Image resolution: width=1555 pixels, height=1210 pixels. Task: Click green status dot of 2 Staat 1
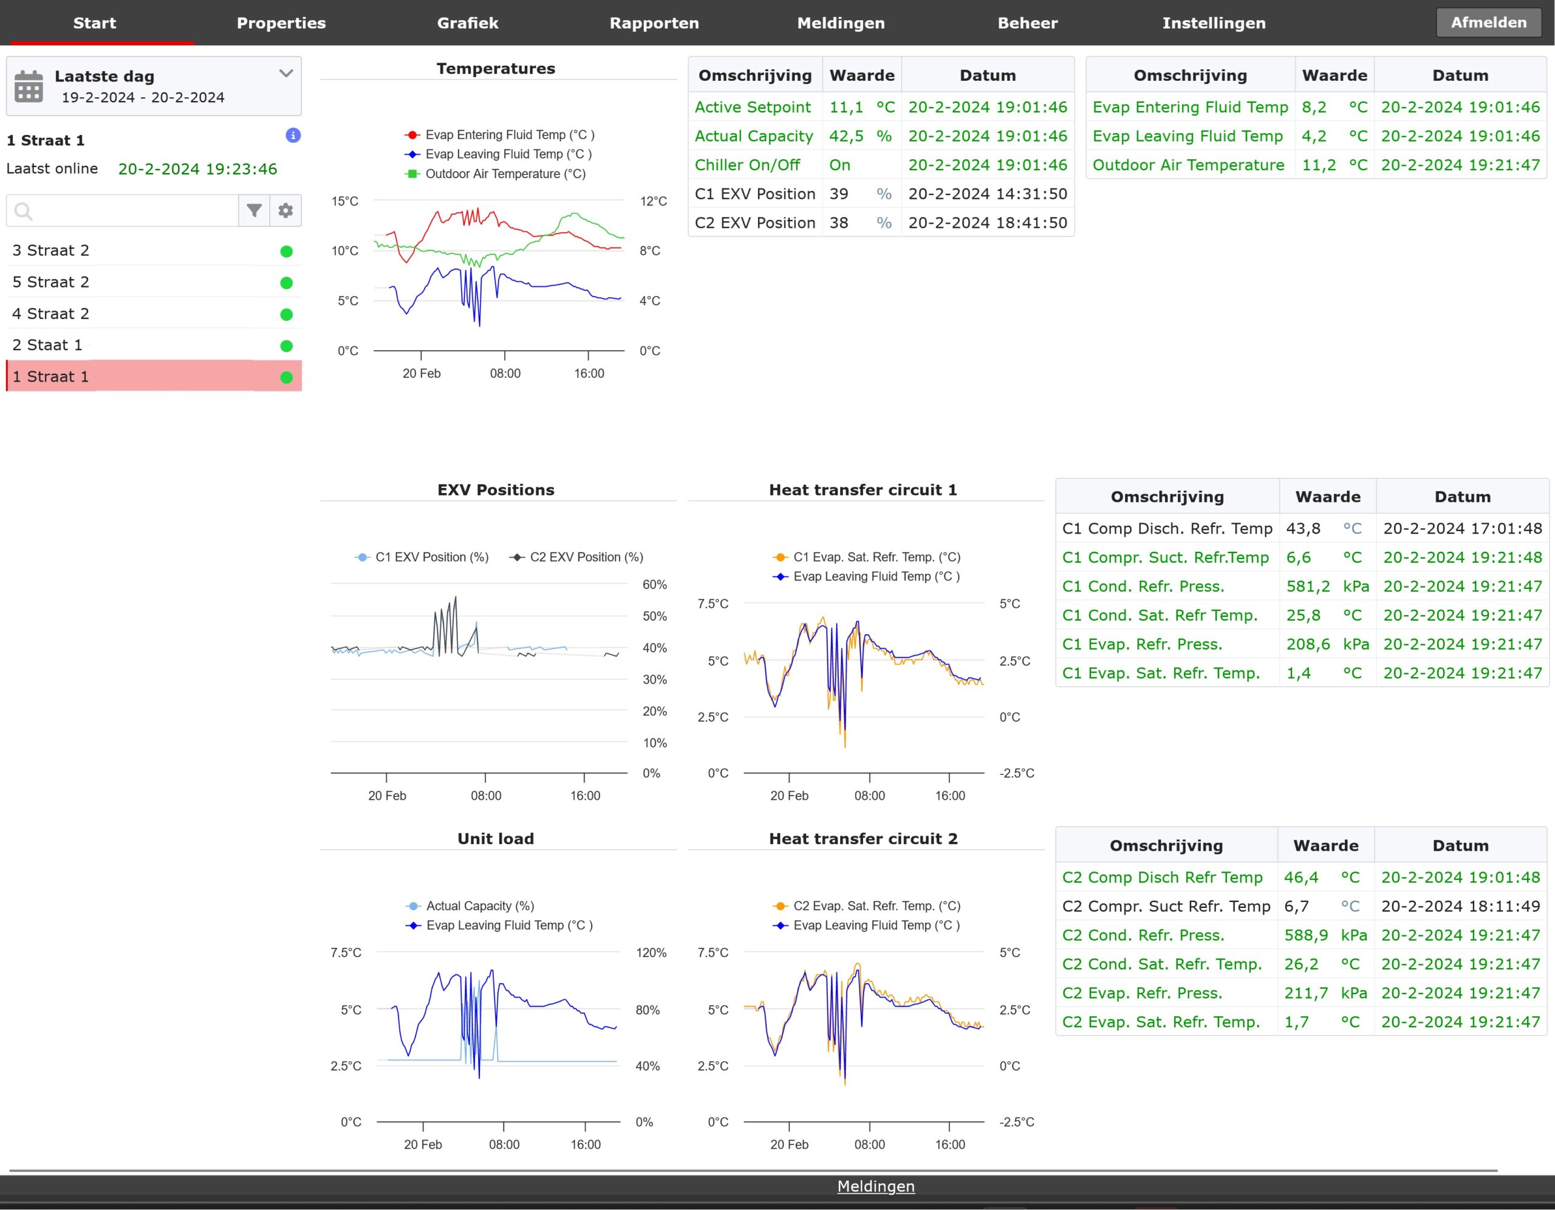pyautogui.click(x=286, y=346)
